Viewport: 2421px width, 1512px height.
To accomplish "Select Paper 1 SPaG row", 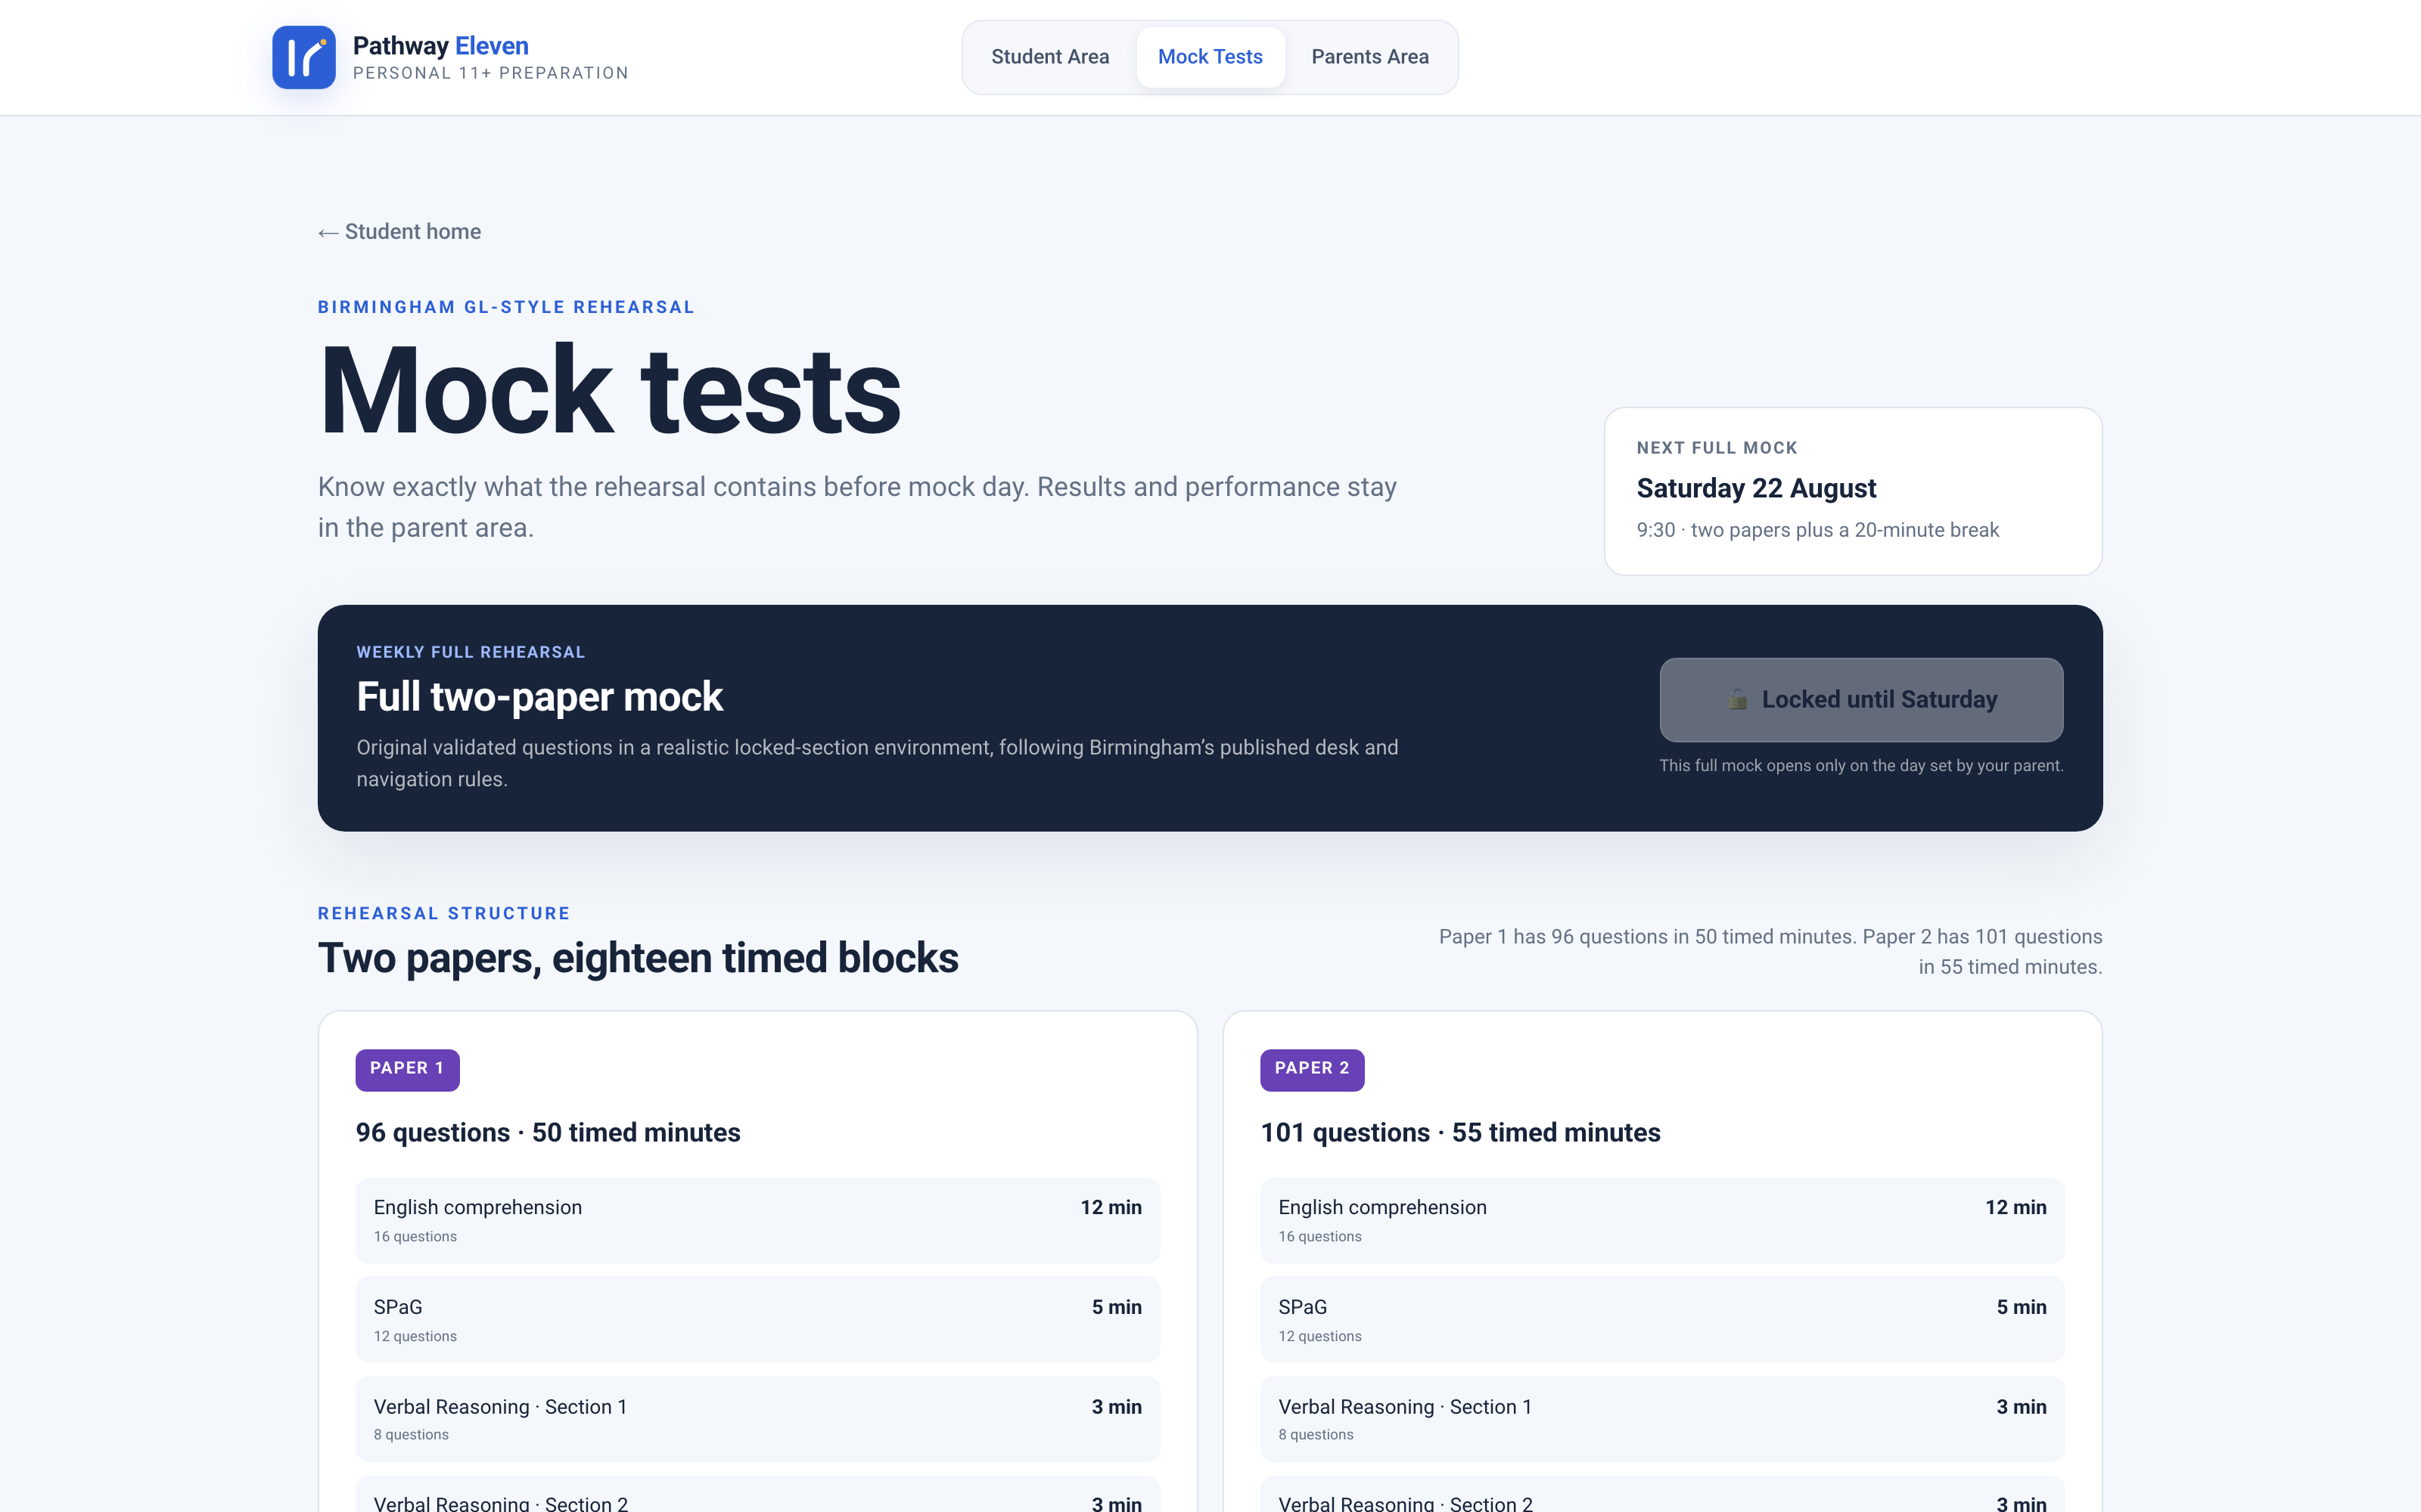I will tap(757, 1319).
